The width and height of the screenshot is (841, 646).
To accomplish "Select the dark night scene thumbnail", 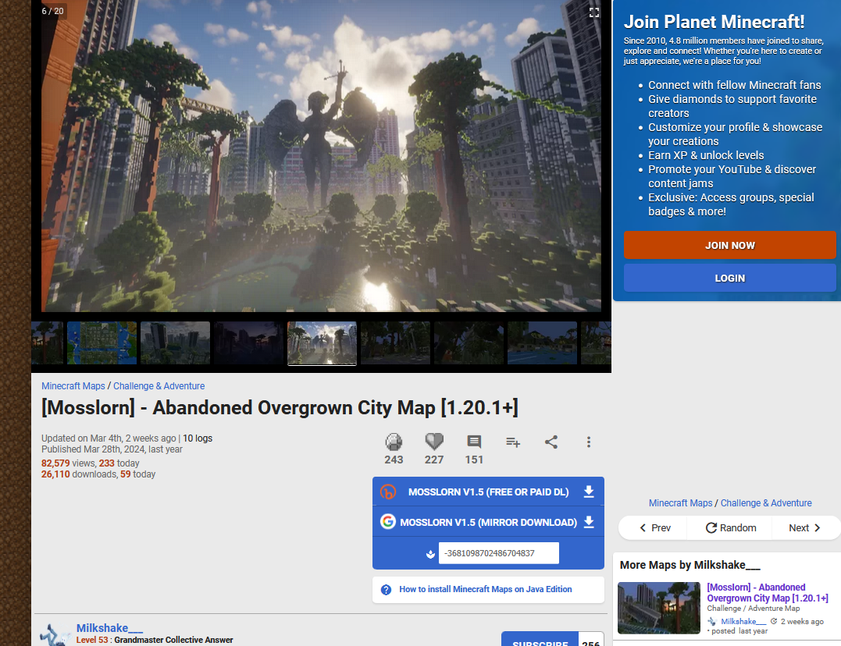I will pyautogui.click(x=249, y=343).
